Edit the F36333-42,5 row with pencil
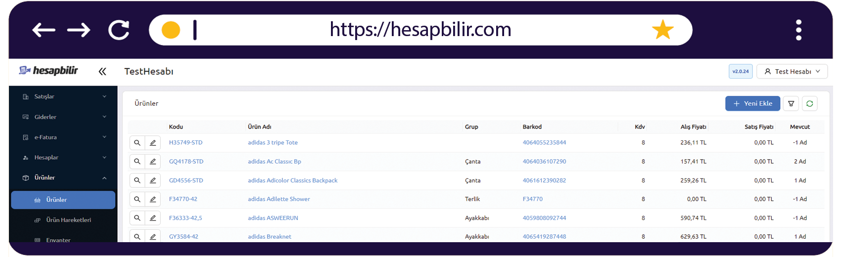This screenshot has height=257, width=841. 153,218
